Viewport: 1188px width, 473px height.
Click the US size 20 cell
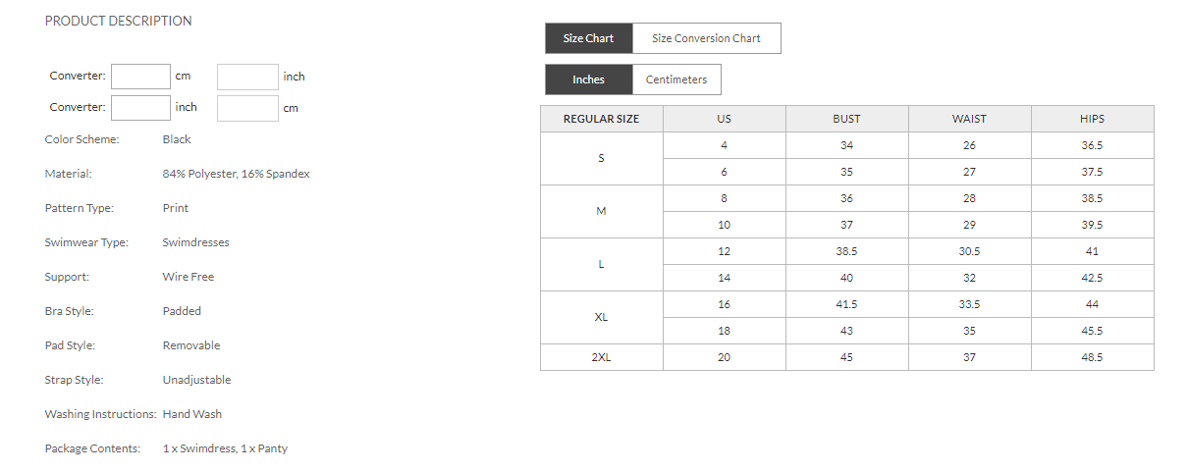coord(724,357)
